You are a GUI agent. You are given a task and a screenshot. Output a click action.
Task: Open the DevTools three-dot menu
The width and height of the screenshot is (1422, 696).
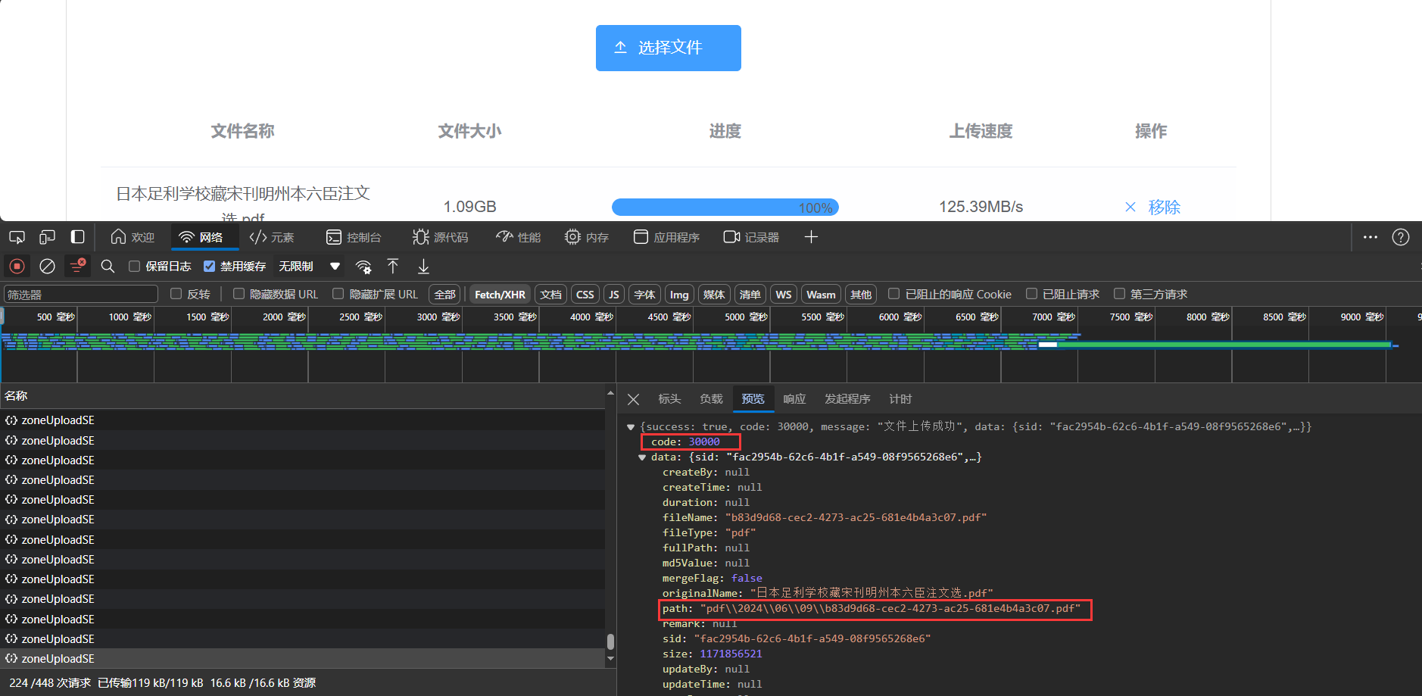pyautogui.click(x=1371, y=237)
